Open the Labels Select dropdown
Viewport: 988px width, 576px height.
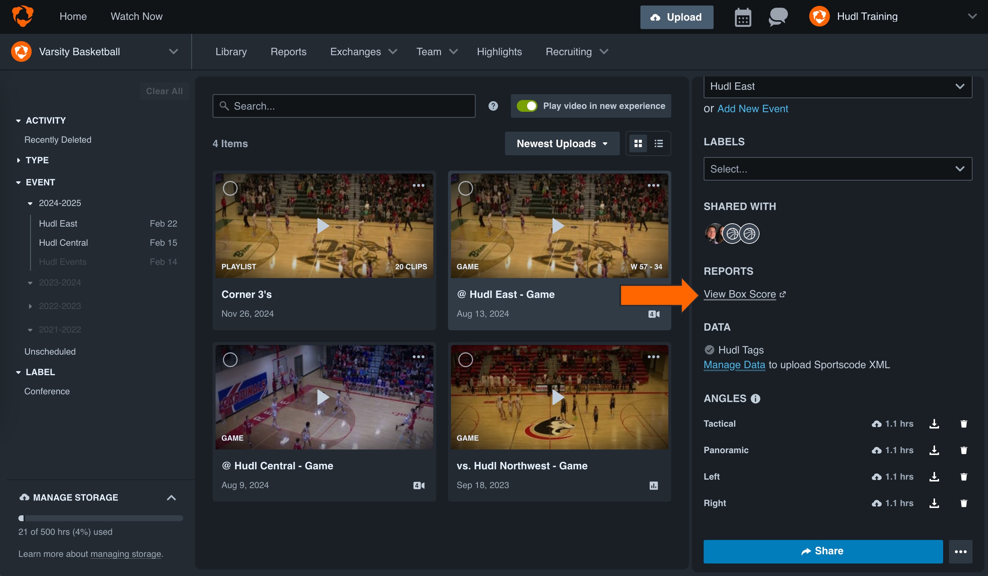click(838, 168)
